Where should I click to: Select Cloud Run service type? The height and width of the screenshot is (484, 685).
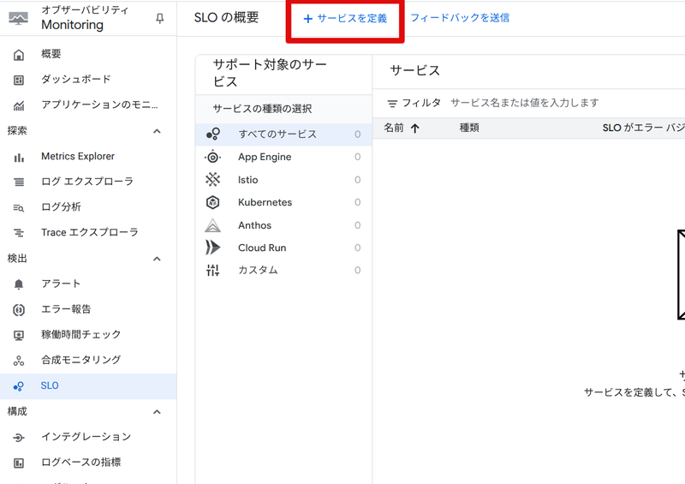283,248
